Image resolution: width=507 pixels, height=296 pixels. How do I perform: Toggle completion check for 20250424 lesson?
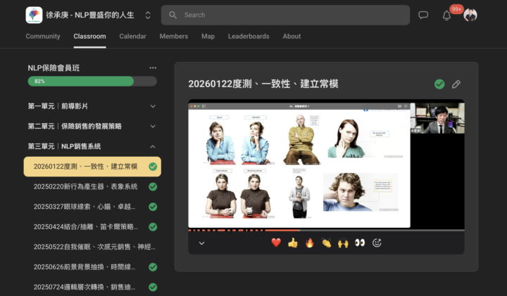click(x=153, y=227)
